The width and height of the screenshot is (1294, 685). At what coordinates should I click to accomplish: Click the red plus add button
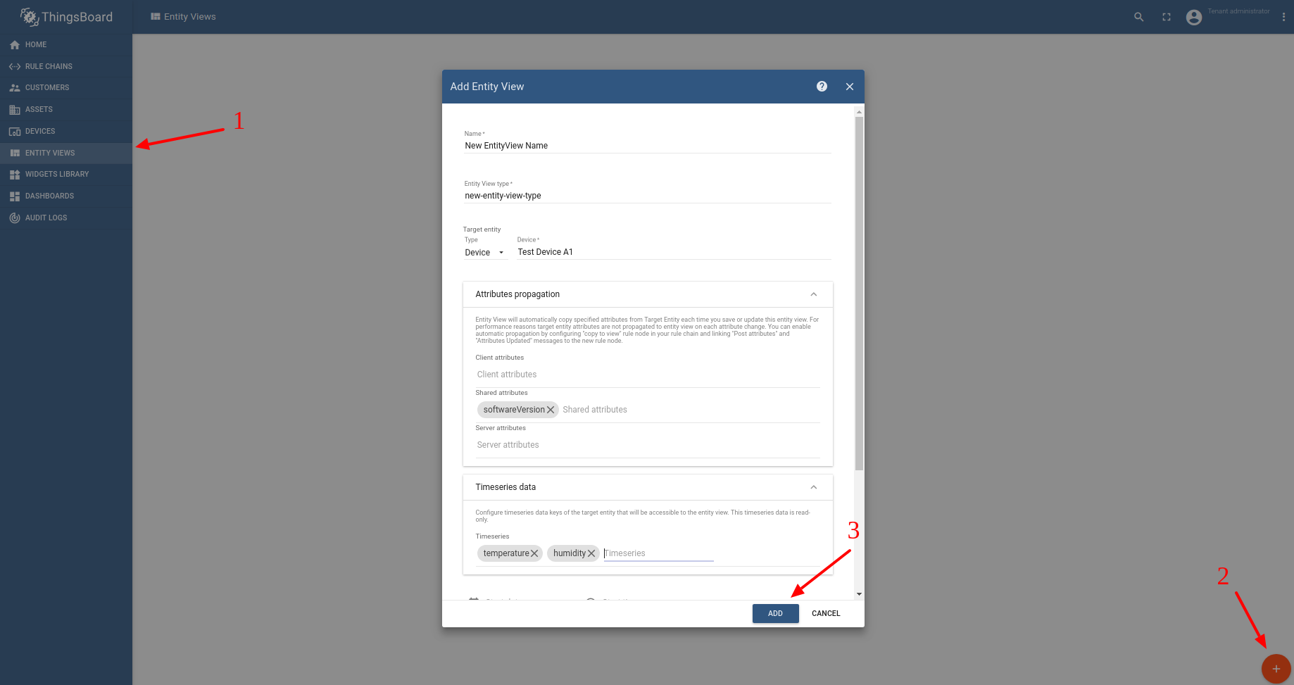pyautogui.click(x=1276, y=669)
